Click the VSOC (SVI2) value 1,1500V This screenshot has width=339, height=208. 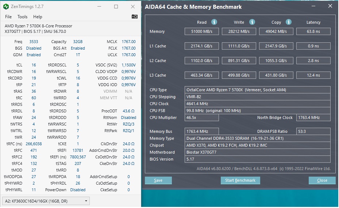[129, 65]
